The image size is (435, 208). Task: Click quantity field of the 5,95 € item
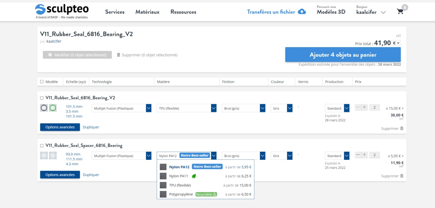pos(375,155)
